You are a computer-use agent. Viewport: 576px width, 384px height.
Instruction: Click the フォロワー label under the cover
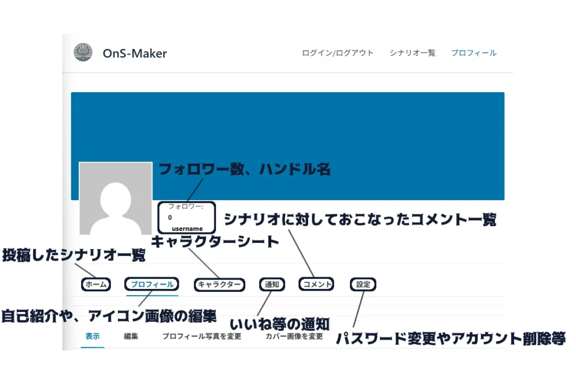(x=186, y=206)
